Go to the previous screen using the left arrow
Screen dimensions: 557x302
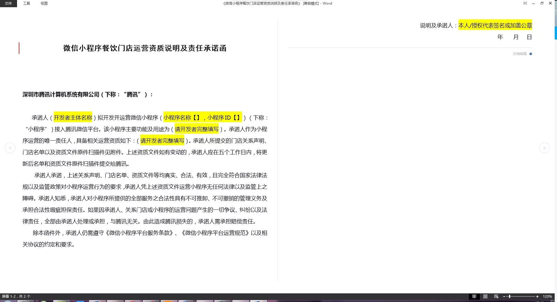10,148
